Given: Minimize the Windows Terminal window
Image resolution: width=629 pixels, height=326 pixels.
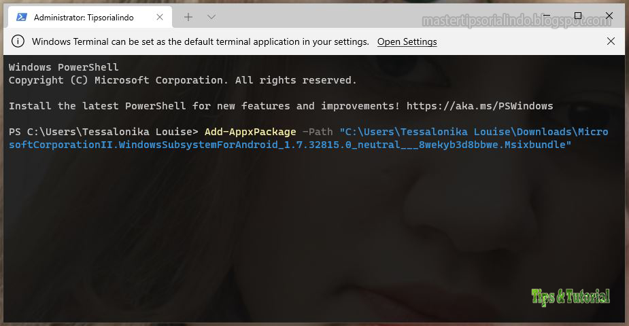Looking at the screenshot, I should 546,16.
